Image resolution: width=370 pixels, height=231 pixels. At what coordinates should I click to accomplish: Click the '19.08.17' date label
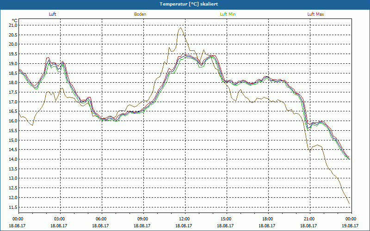(350, 225)
